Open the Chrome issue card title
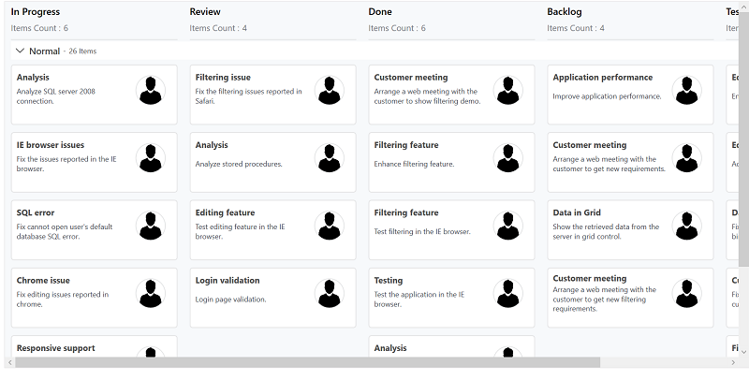The height and width of the screenshot is (380, 749). tap(43, 281)
